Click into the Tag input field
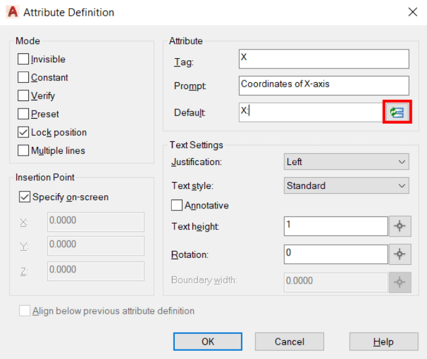The height and width of the screenshot is (359, 427). click(324, 59)
